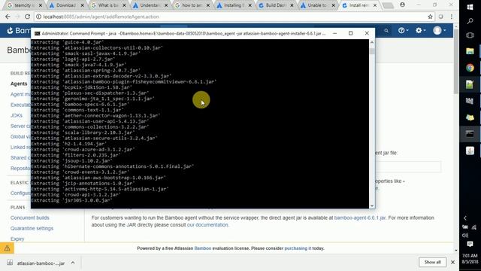Select Agents in the Bamboo sidebar
Viewport: 481px width, 271px height.
point(19,84)
